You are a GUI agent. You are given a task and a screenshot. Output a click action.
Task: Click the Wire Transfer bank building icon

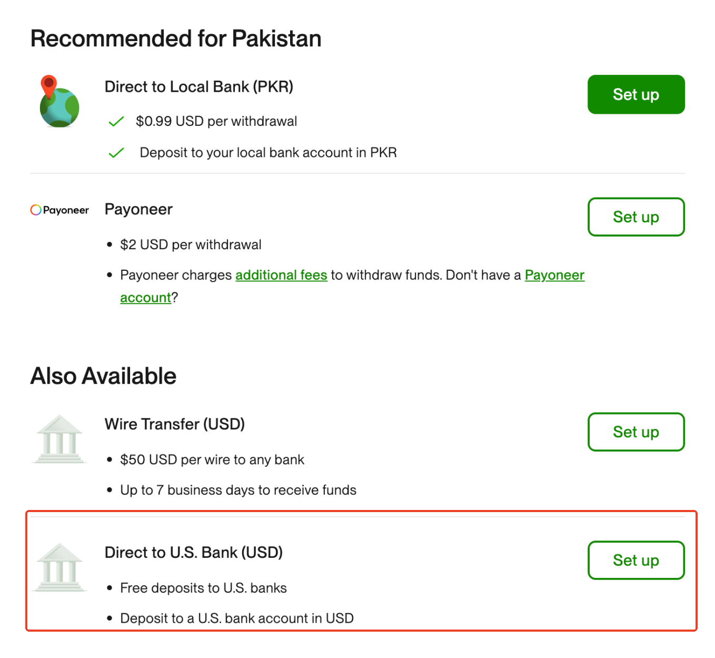pos(59,439)
